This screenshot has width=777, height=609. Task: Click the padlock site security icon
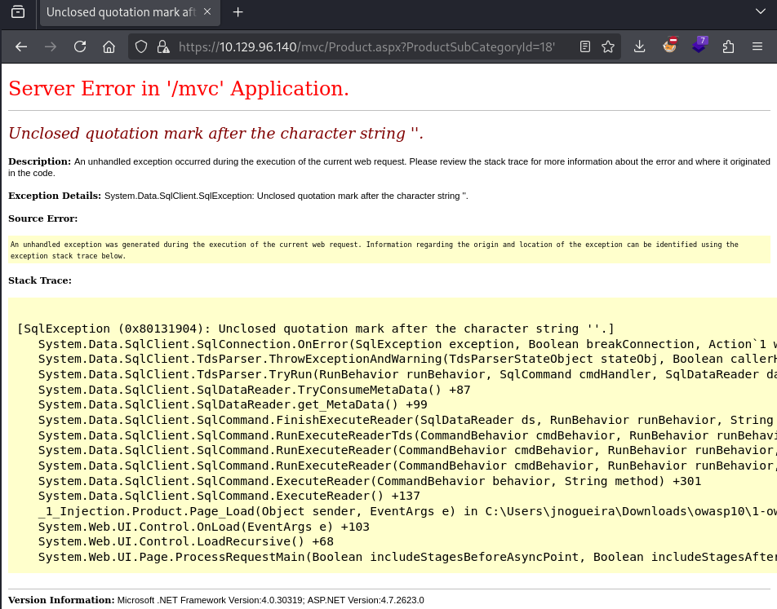[163, 46]
